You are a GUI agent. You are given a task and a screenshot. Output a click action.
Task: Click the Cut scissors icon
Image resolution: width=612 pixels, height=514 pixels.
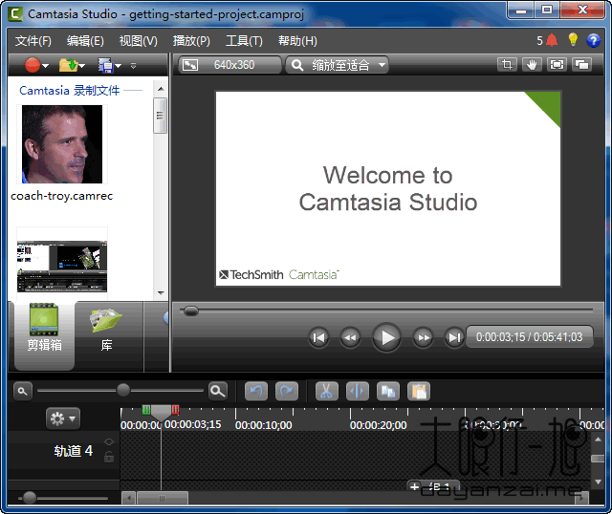(327, 391)
